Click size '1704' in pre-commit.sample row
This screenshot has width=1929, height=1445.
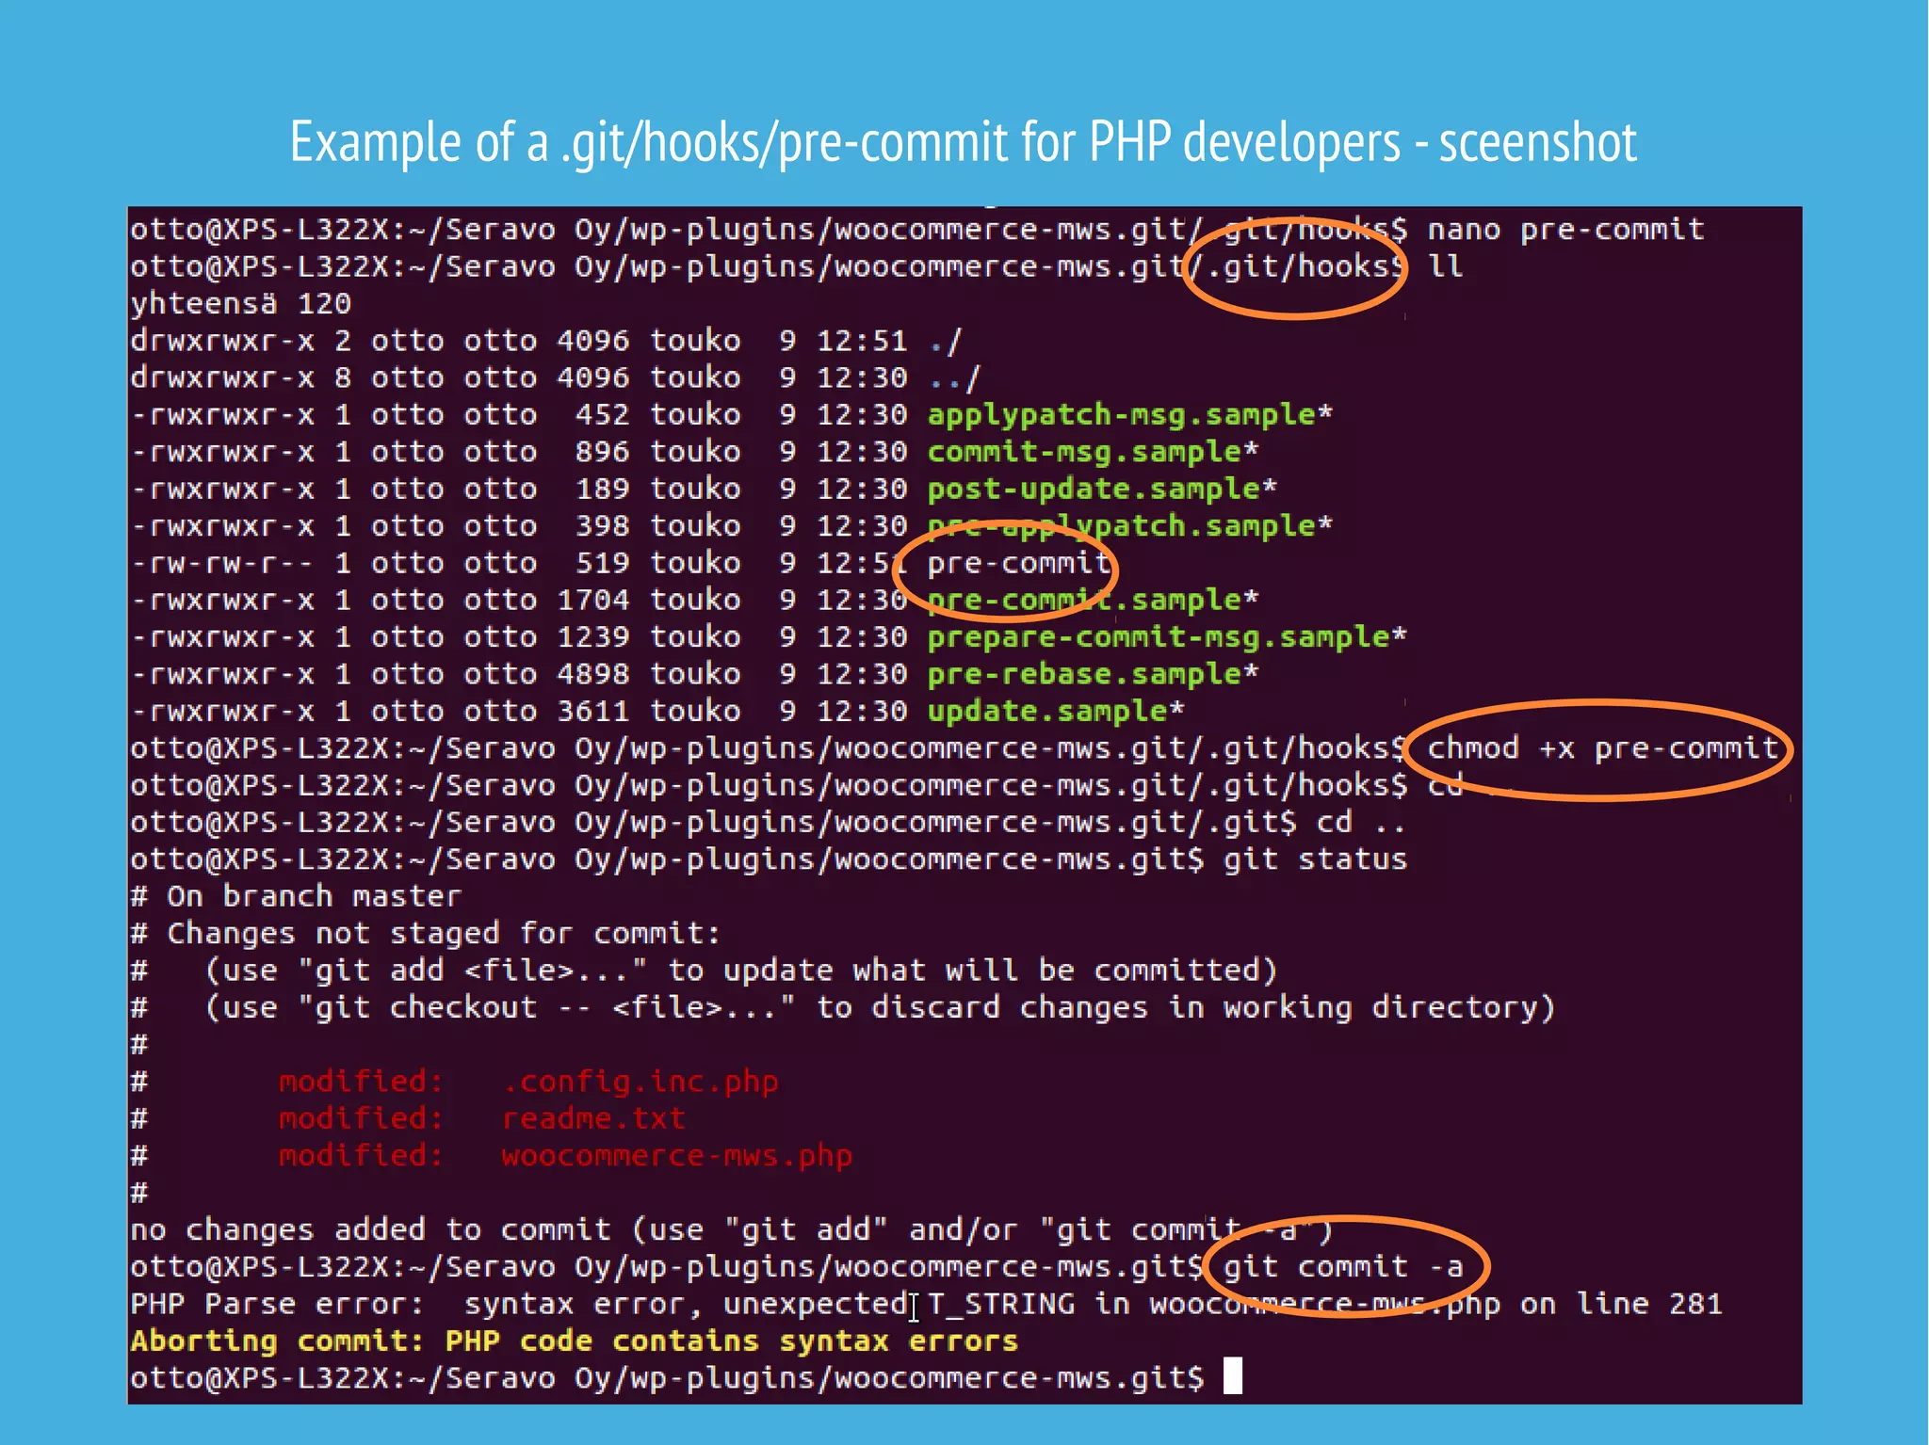pos(593,600)
